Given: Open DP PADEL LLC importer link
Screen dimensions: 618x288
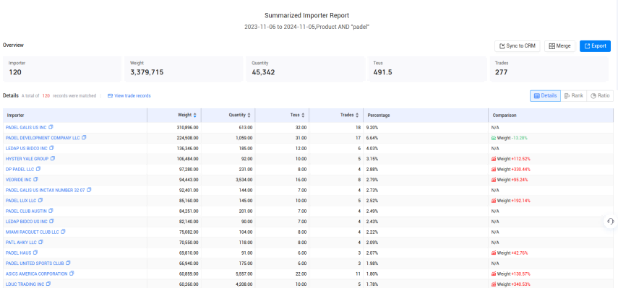Looking at the screenshot, I should click(x=20, y=169).
